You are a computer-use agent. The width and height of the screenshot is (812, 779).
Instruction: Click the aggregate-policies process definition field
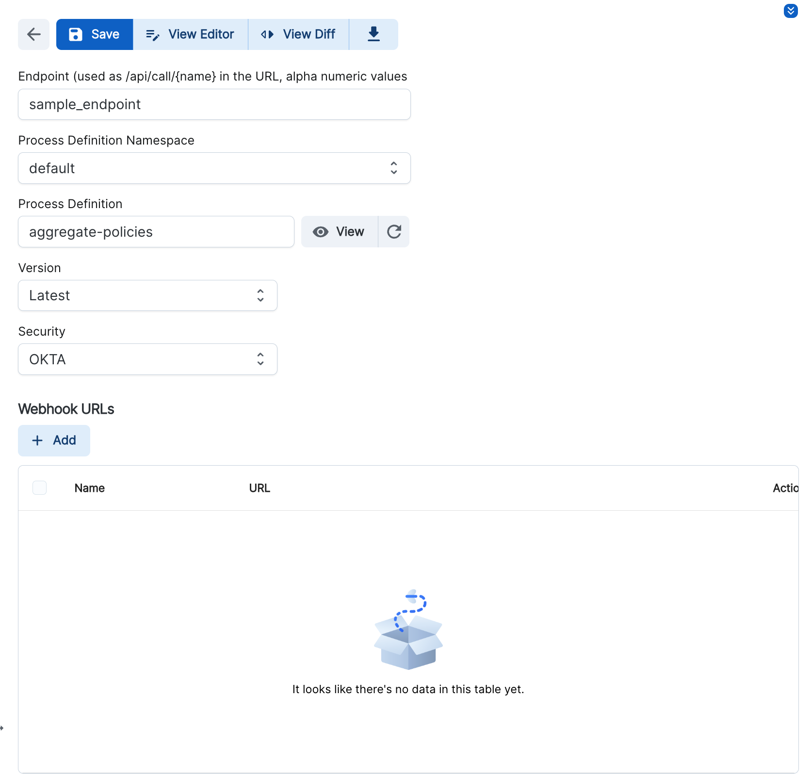point(156,232)
